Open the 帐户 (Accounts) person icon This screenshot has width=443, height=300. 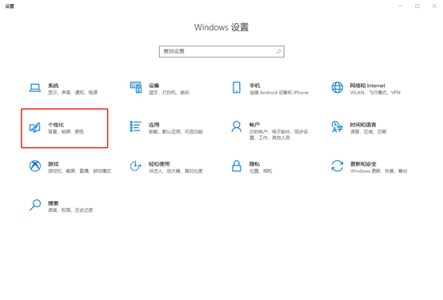tap(237, 126)
